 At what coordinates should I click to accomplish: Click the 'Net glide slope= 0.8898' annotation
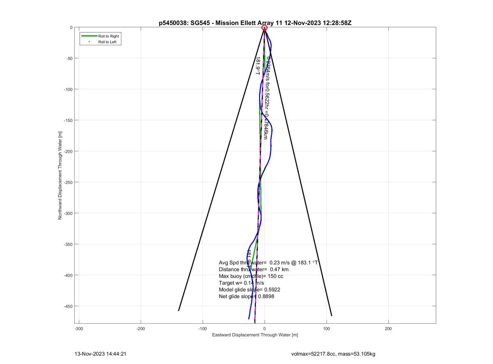[x=246, y=296]
